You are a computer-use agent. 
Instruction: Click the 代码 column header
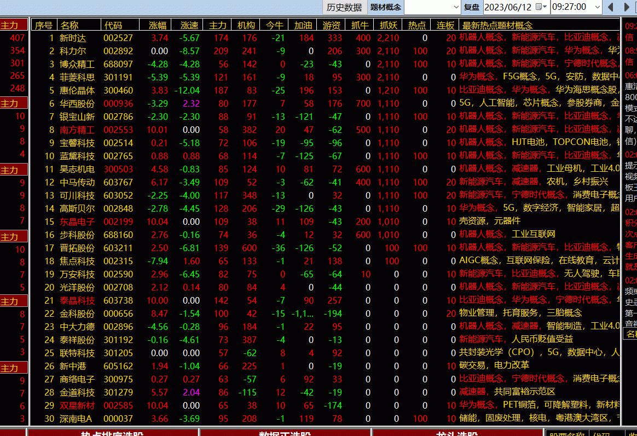point(120,25)
